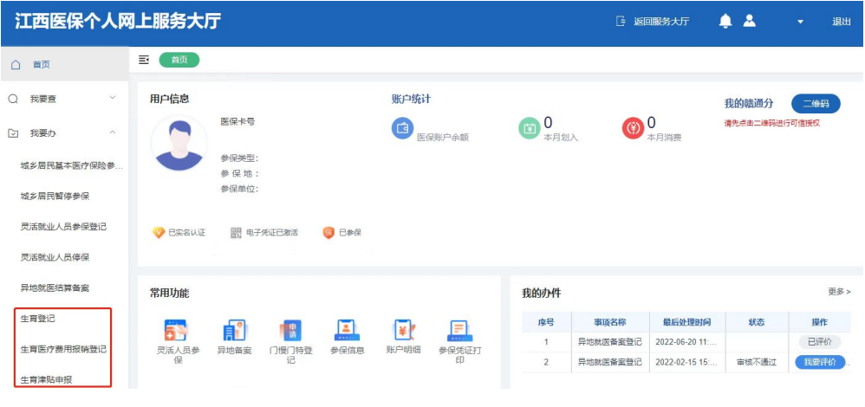865x407 pixels.
Task: Open the 门慢门特登记 shortcut icon
Action: pyautogui.click(x=290, y=331)
